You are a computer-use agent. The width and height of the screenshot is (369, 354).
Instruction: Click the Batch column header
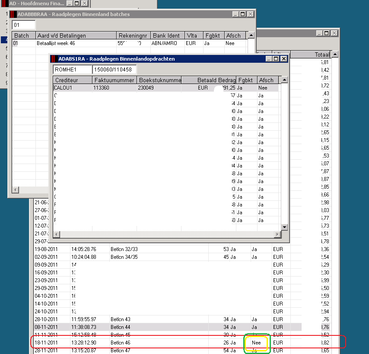click(24, 35)
